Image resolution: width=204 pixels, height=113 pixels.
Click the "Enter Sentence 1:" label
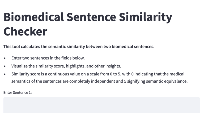coord(18,92)
